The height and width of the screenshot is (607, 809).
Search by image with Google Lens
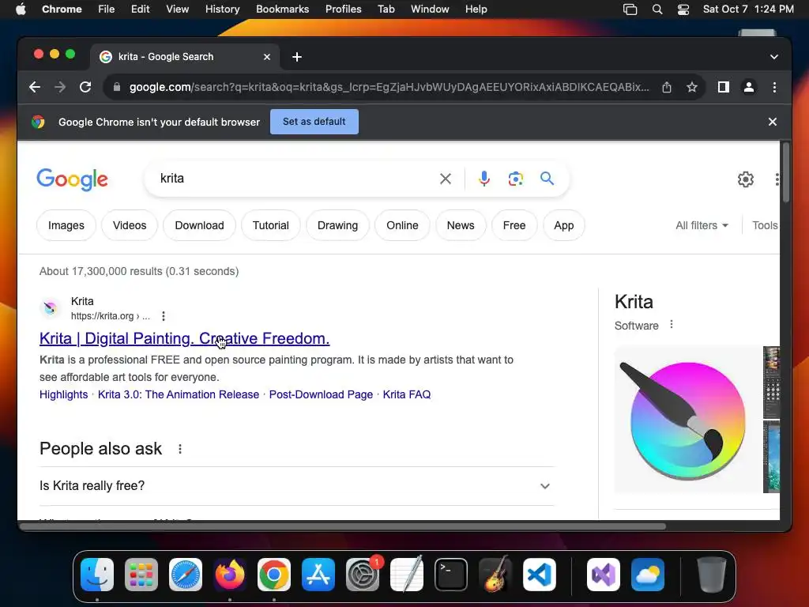pyautogui.click(x=515, y=179)
